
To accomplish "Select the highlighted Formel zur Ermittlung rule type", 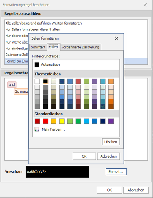I will coord(17,61).
